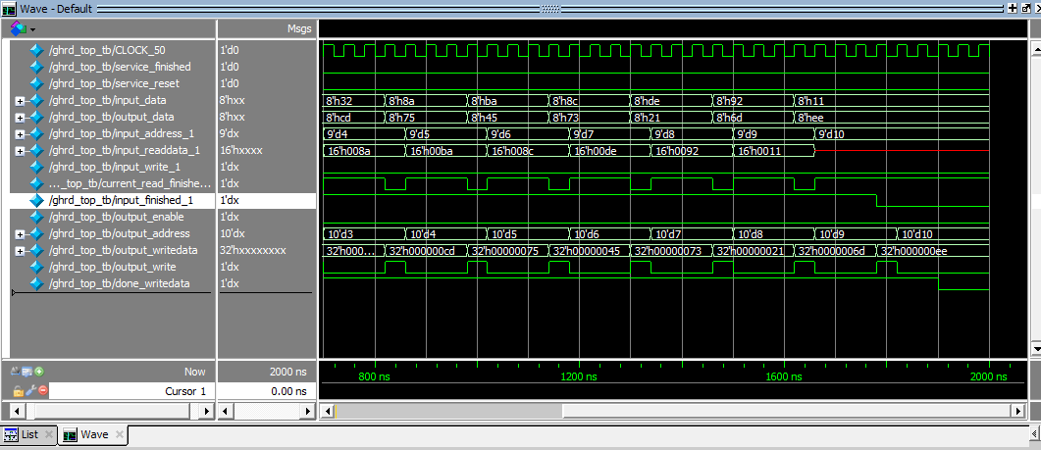
Task: Click right arrow of signal names scrollbar
Action: pos(207,412)
